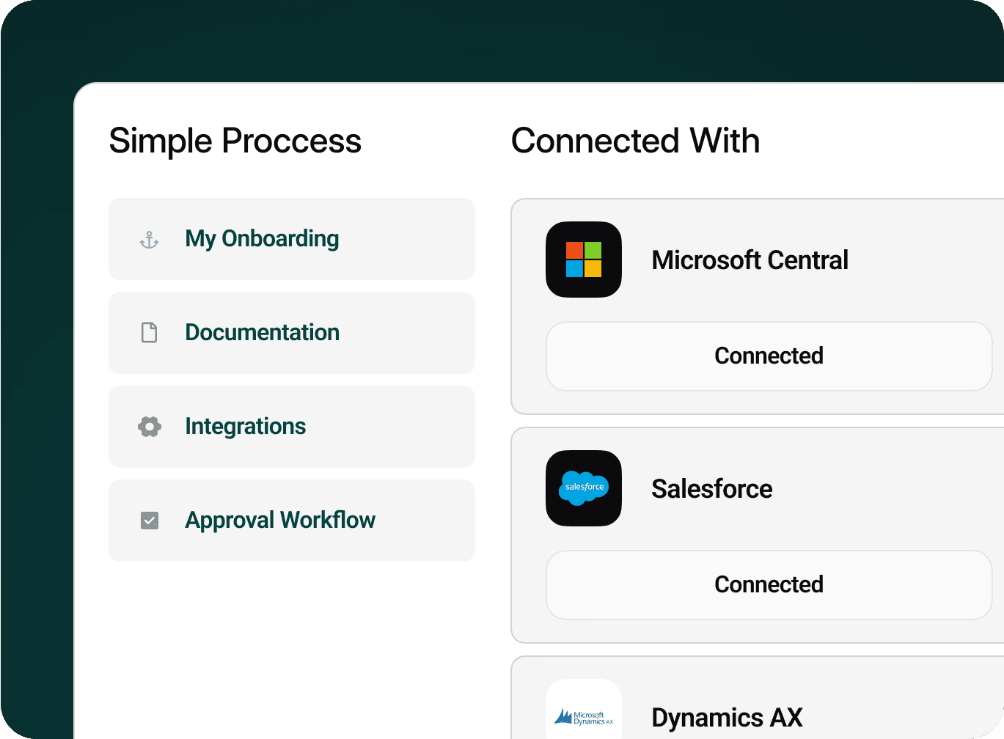The width and height of the screenshot is (1004, 739).
Task: Click the Salesforce cloud logo
Action: (584, 488)
